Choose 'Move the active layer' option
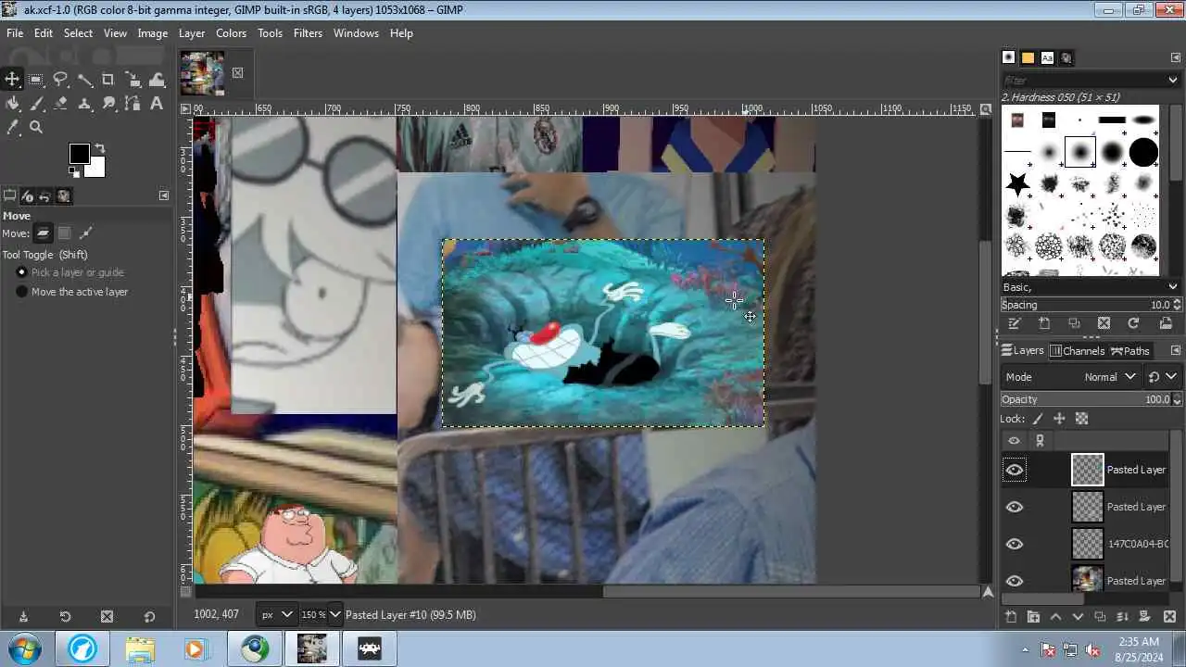Image resolution: width=1186 pixels, height=667 pixels. point(71,292)
